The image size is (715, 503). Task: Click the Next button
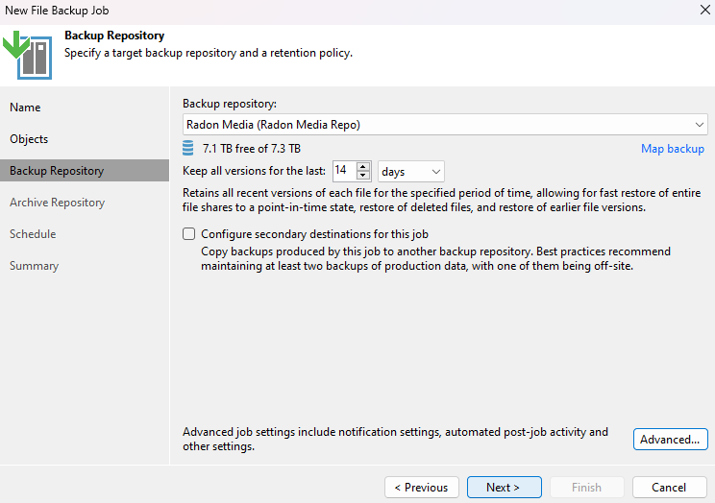click(x=504, y=487)
